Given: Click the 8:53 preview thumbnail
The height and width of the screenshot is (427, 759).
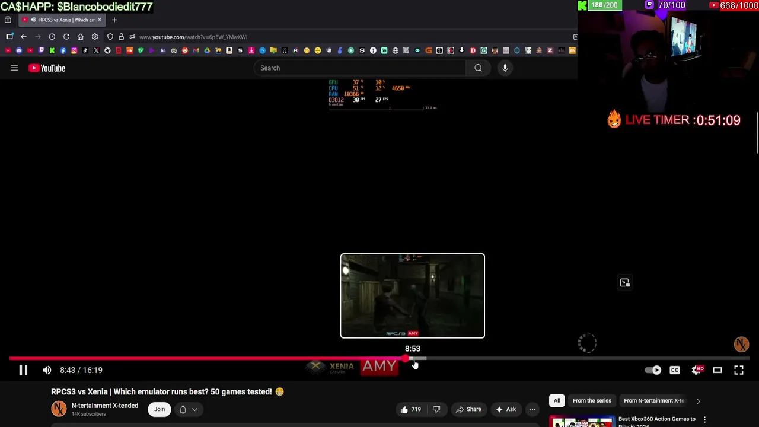Looking at the screenshot, I should coord(413,296).
